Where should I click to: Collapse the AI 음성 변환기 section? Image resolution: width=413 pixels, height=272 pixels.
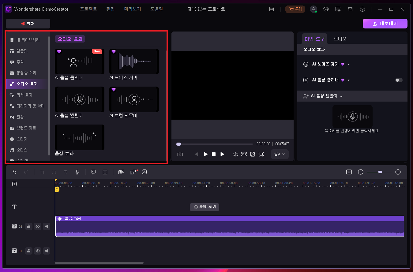tap(341, 96)
